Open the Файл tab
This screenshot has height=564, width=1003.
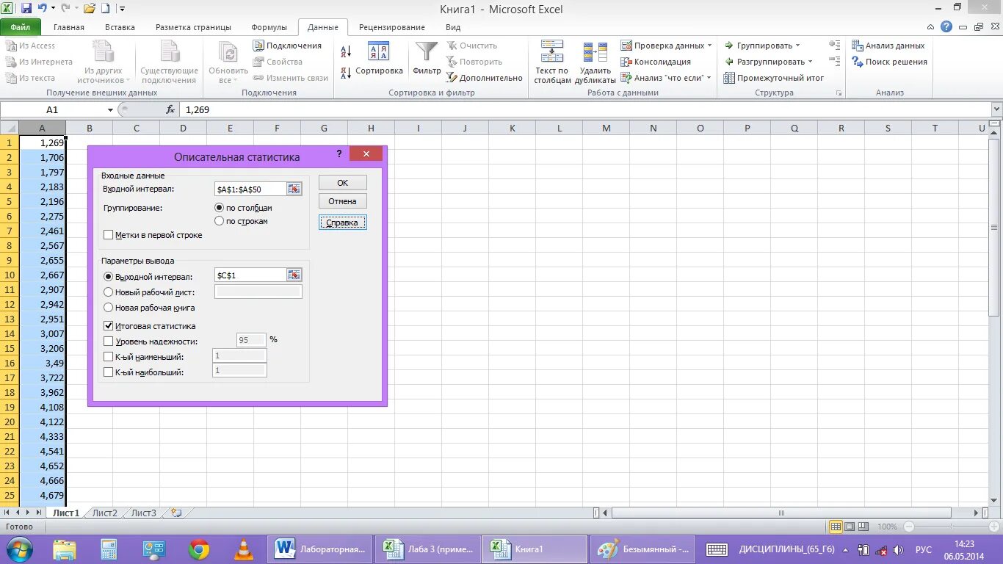pyautogui.click(x=21, y=27)
